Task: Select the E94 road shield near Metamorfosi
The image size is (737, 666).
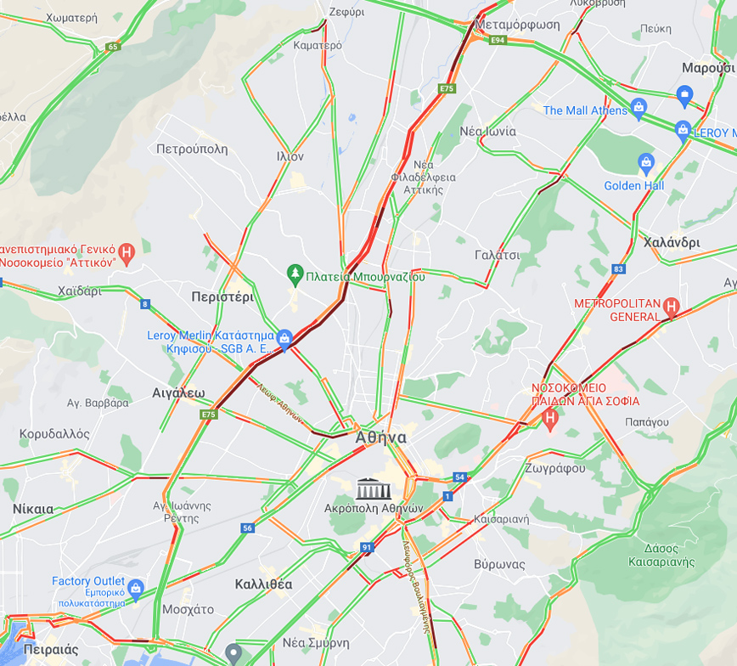Action: pyautogui.click(x=498, y=40)
